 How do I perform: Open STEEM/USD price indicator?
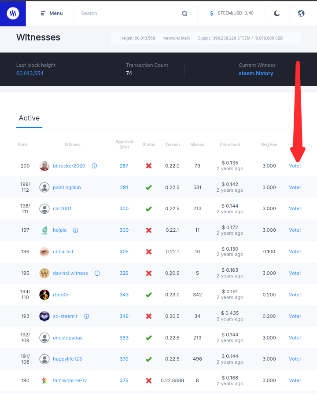[232, 13]
